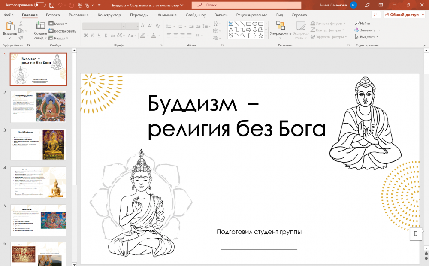Image resolution: width=429 pixels, height=266 pixels.
Task: Select the text box shape in shapes gallery
Action: pos(231,24)
